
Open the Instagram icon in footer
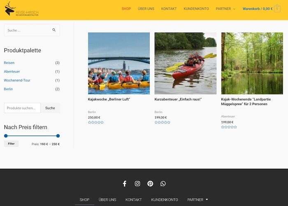point(137,184)
